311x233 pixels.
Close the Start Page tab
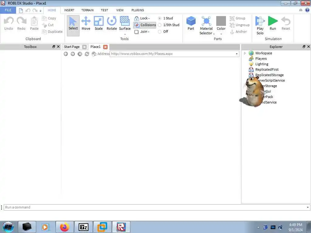(x=84, y=47)
